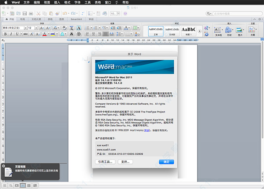This screenshot has width=264, height=189.
Task: Open line spacing dropdown
Action: point(119,34)
